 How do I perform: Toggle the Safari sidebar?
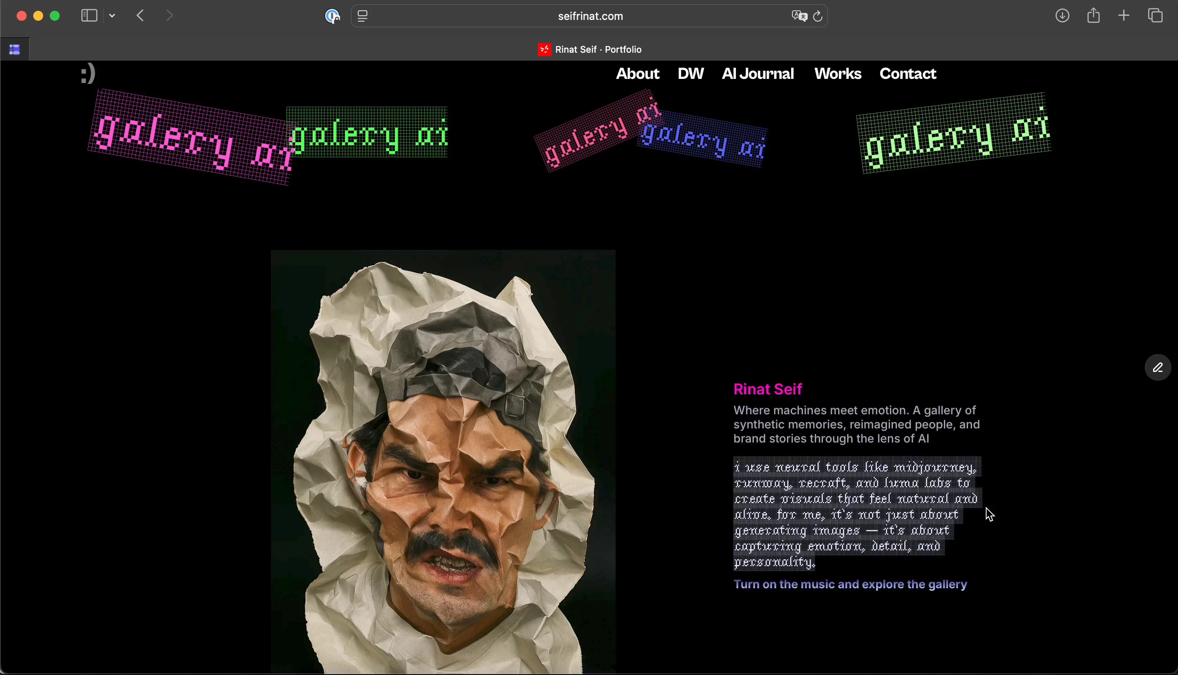88,16
